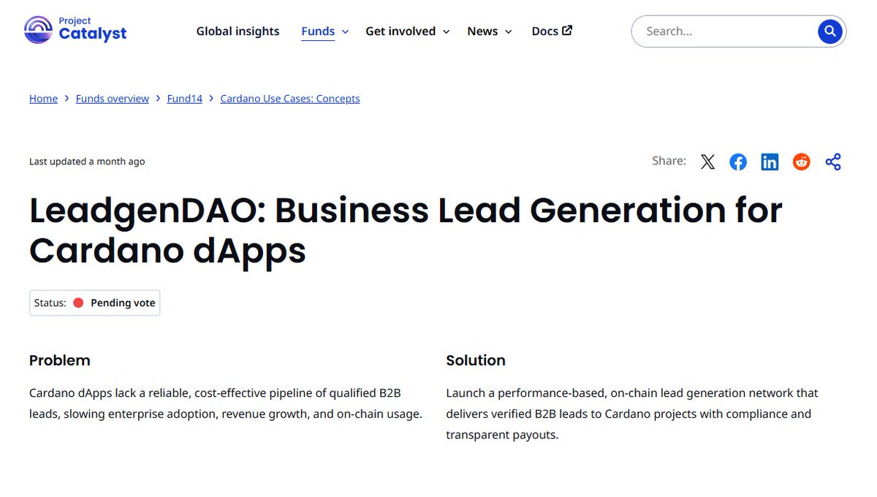Share the proposal on Reddit
The width and height of the screenshot is (877, 497).
[802, 162]
